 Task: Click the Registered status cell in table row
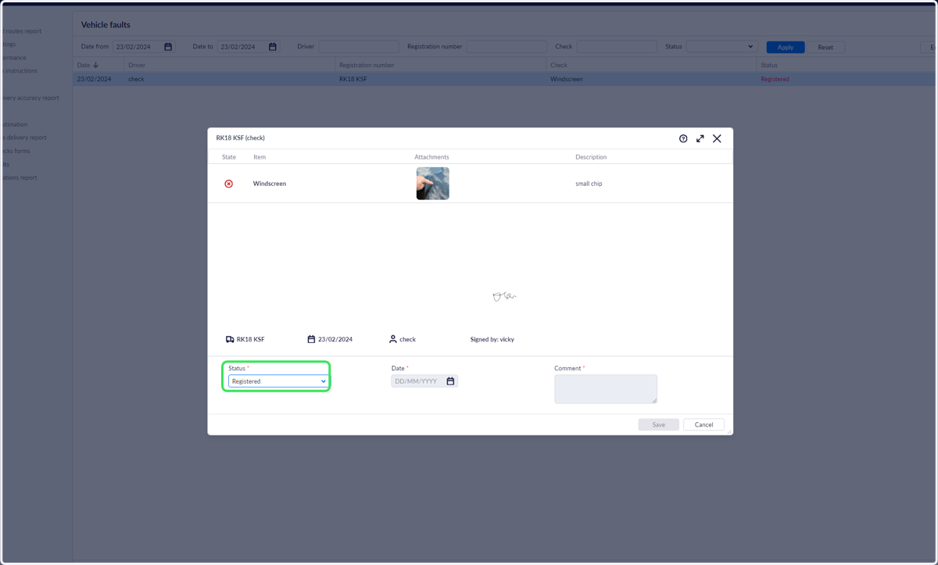click(775, 79)
